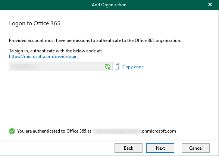Select the device code field
The height and width of the screenshot is (156, 219).
tap(61, 67)
